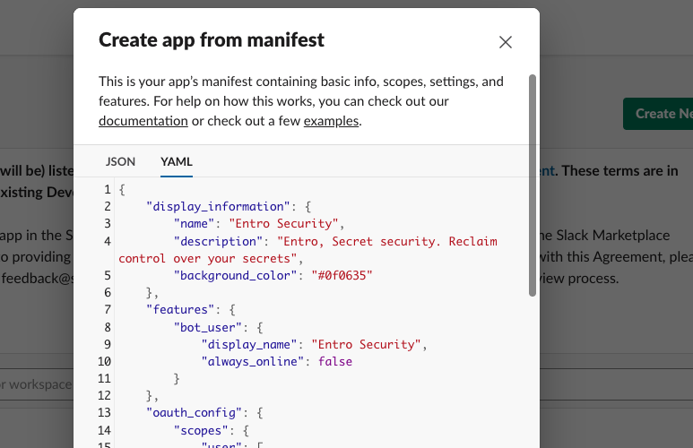Screen dimensions: 693x448
Task: Open the documentation link
Action: (x=143, y=121)
